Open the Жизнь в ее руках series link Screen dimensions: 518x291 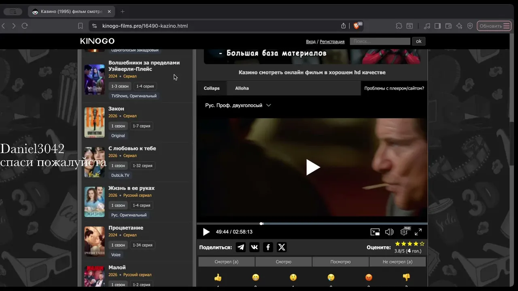[132, 188]
